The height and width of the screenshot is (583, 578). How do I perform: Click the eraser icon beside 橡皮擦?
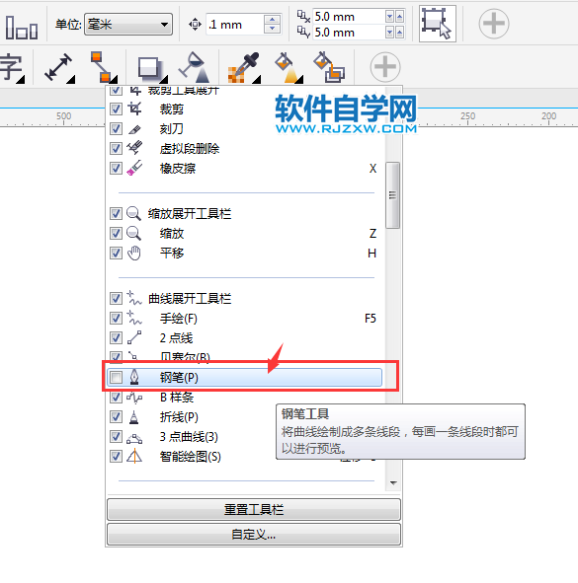(134, 168)
